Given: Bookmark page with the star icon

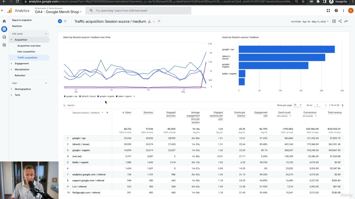Looking at the screenshot, I should (303, 2).
